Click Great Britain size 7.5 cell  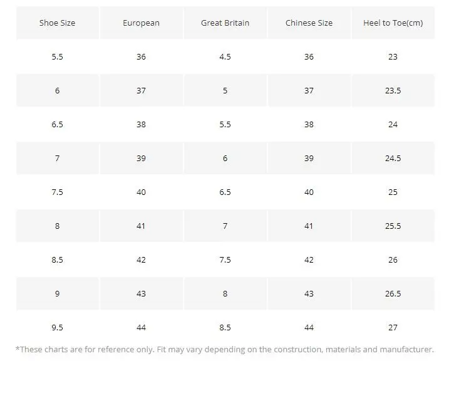tap(225, 259)
